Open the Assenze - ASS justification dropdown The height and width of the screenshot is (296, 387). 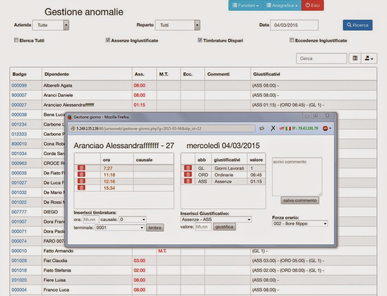coord(216,219)
